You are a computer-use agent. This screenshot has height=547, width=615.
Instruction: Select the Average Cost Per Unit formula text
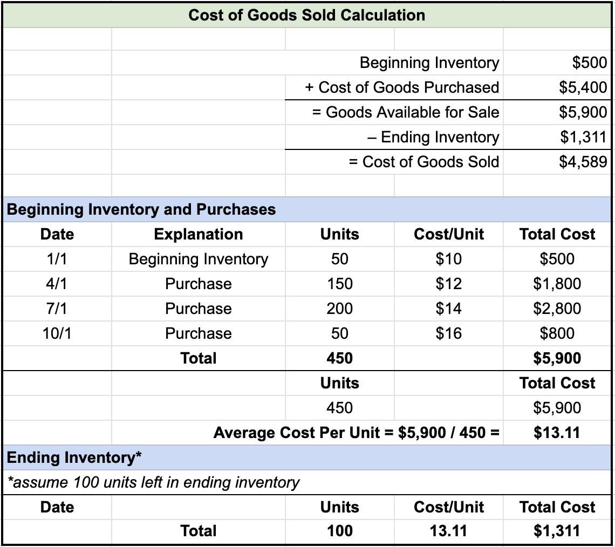(356, 432)
